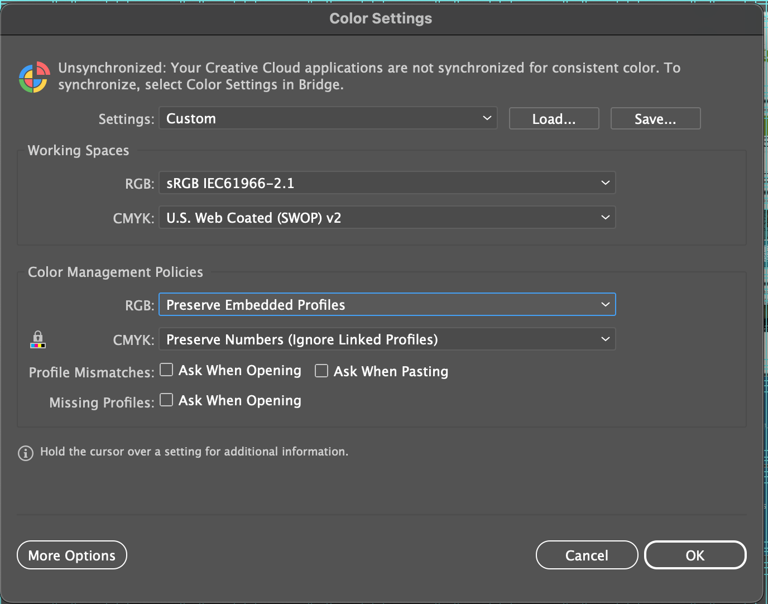Check the Ask When Pasting checkbox
This screenshot has width=768, height=604.
click(x=321, y=371)
